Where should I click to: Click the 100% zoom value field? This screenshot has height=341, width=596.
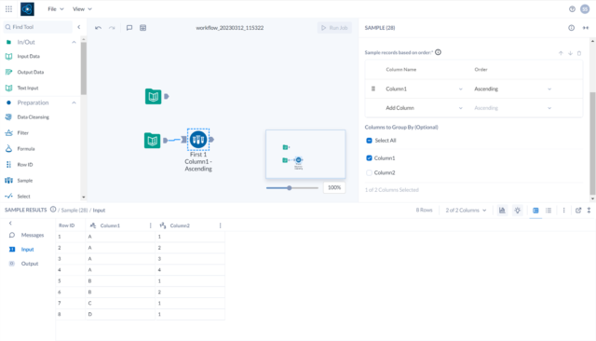[334, 187]
